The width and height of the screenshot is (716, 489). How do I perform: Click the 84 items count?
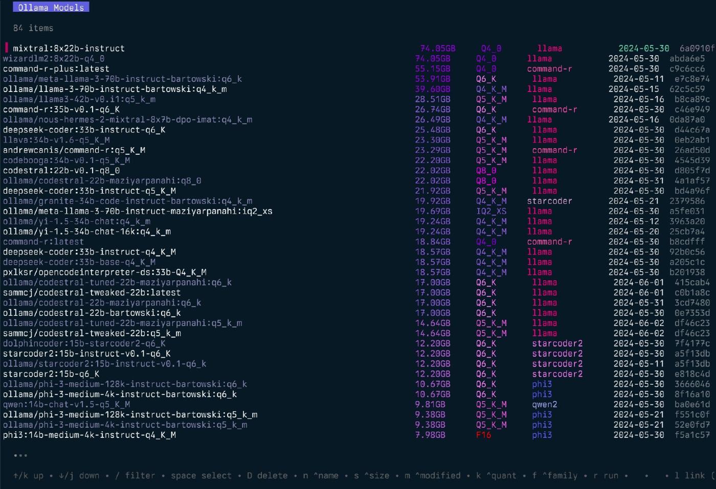click(x=33, y=28)
